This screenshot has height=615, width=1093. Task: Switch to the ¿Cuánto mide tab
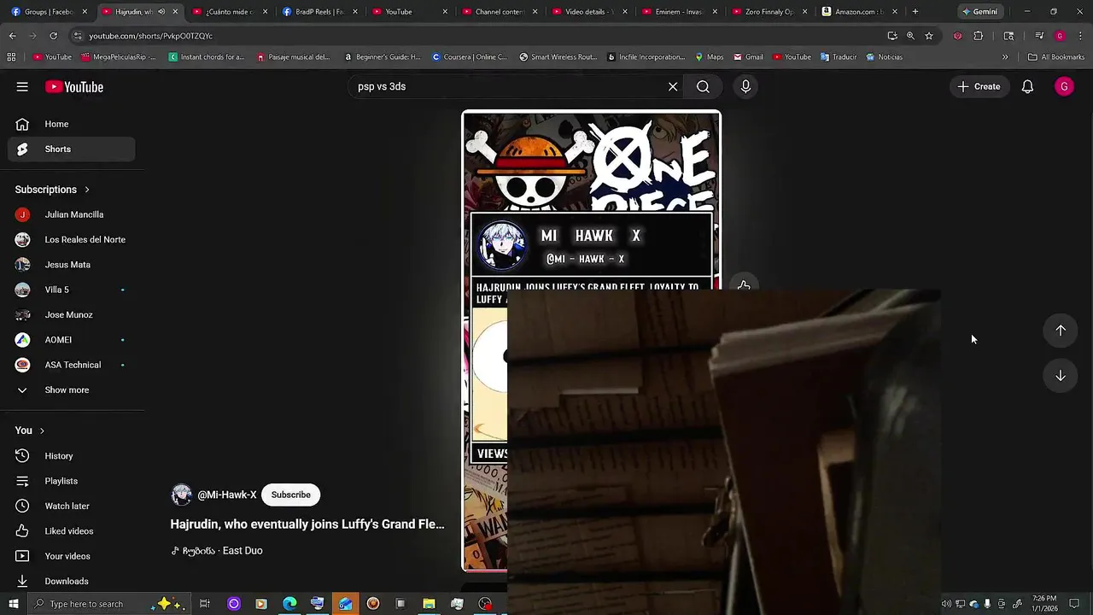pos(230,12)
